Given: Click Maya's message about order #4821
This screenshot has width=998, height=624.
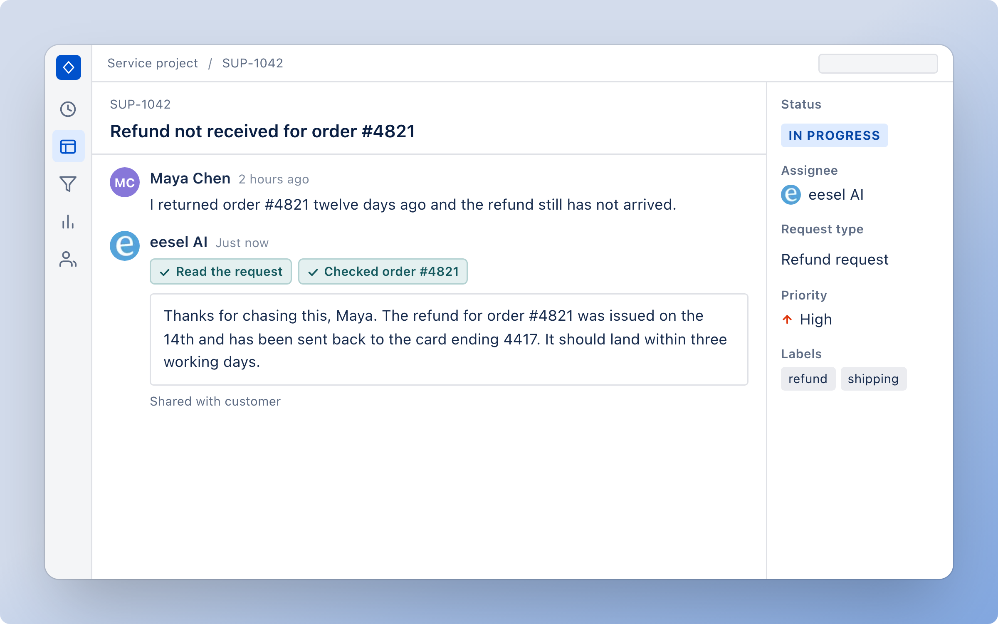Looking at the screenshot, I should [413, 205].
